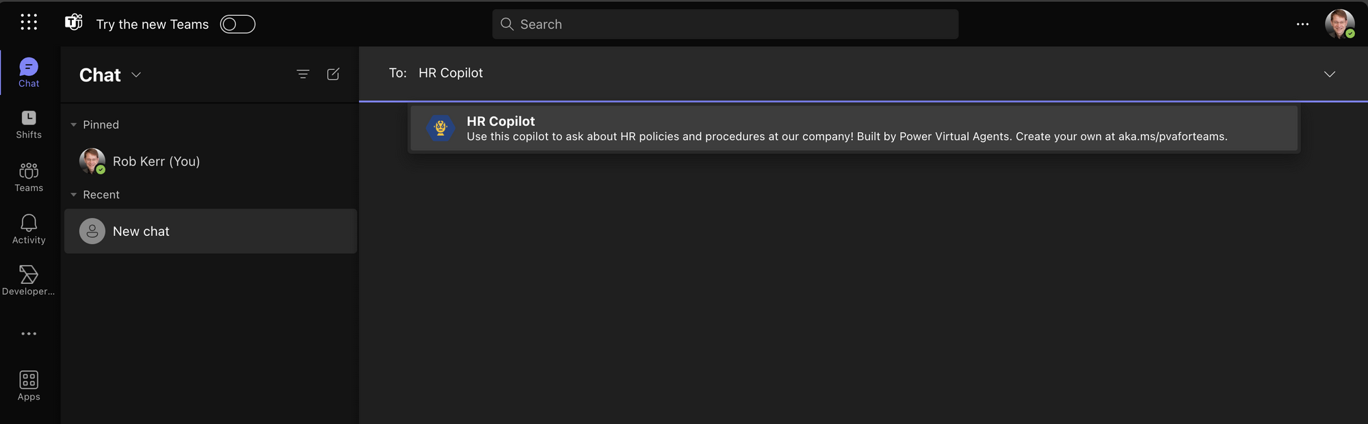Click the Microsoft Teams logo icon

[73, 23]
